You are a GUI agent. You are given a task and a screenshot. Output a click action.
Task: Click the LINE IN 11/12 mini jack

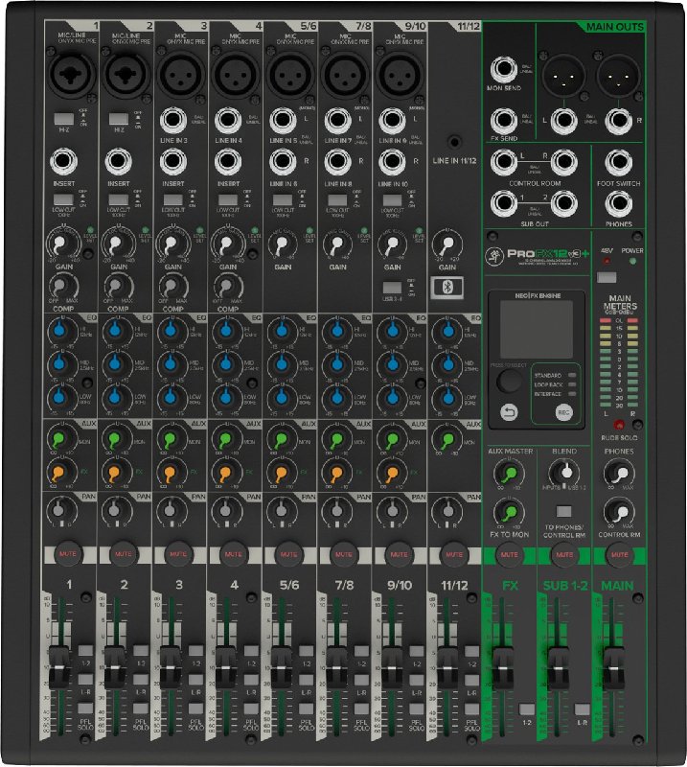[454, 142]
